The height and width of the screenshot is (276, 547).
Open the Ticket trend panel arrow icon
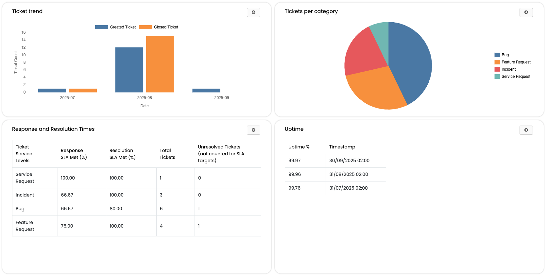point(253,12)
